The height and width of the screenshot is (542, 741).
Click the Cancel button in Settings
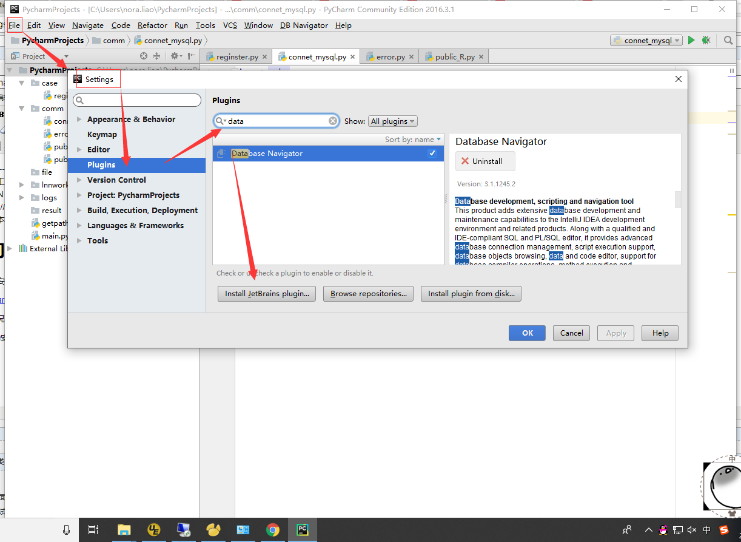(x=572, y=333)
